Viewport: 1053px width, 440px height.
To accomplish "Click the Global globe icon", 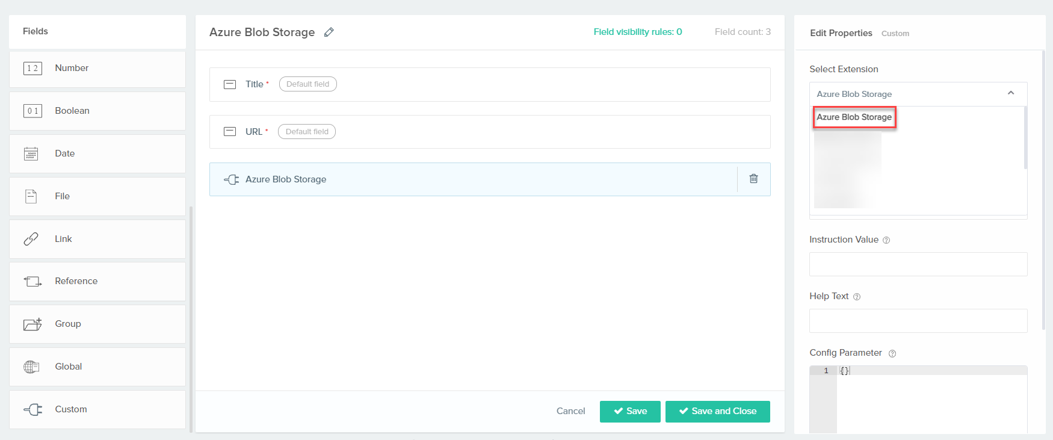I will click(31, 367).
